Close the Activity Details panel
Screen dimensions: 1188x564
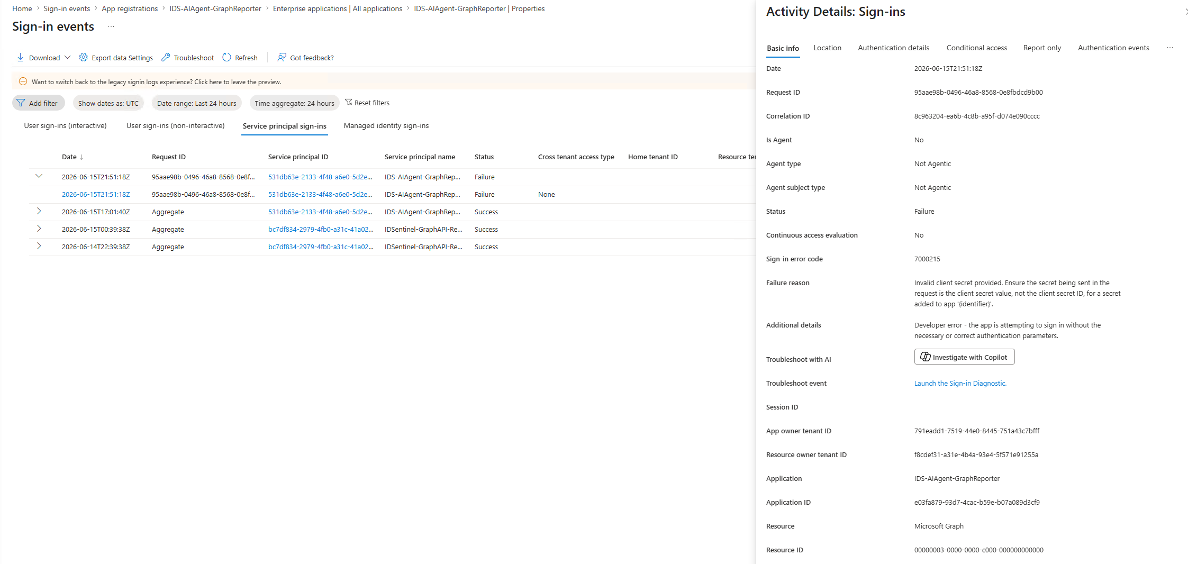click(x=1186, y=12)
